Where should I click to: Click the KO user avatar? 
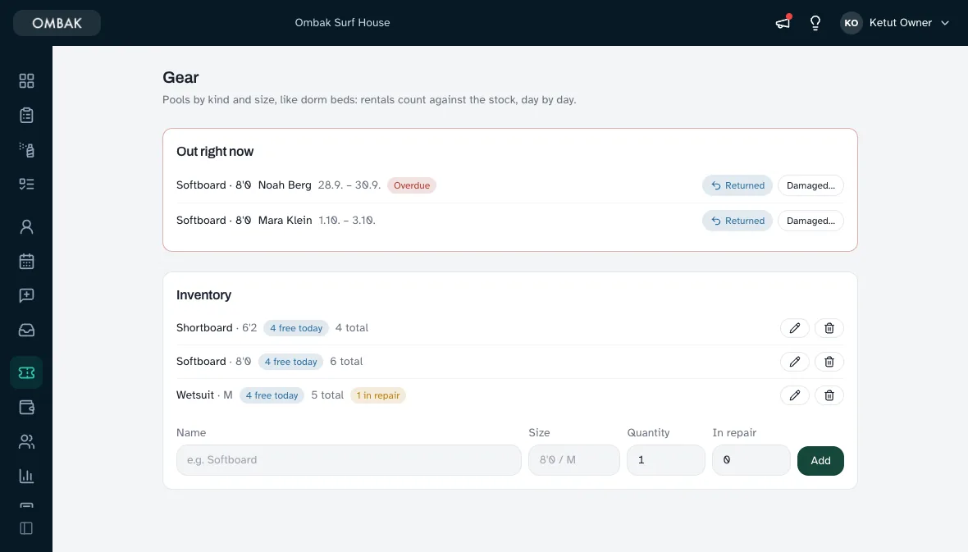click(852, 23)
